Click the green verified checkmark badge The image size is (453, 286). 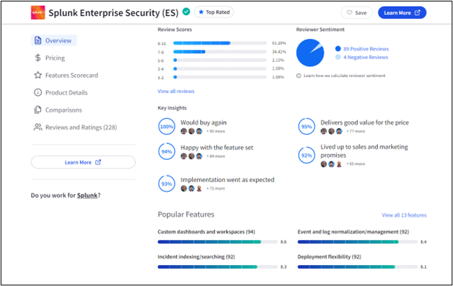tap(186, 12)
